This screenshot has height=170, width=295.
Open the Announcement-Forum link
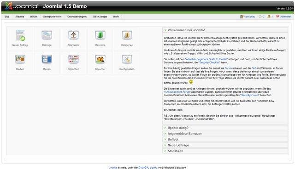(177, 92)
